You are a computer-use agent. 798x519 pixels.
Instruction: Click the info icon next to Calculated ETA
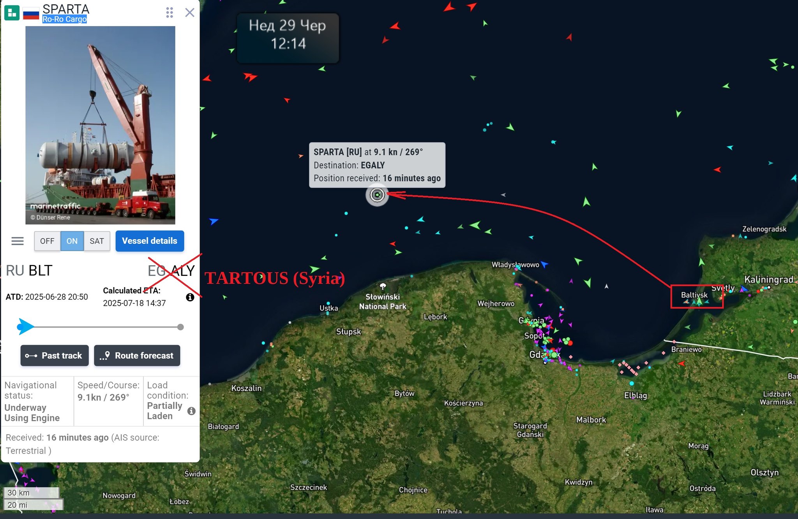[x=191, y=297]
